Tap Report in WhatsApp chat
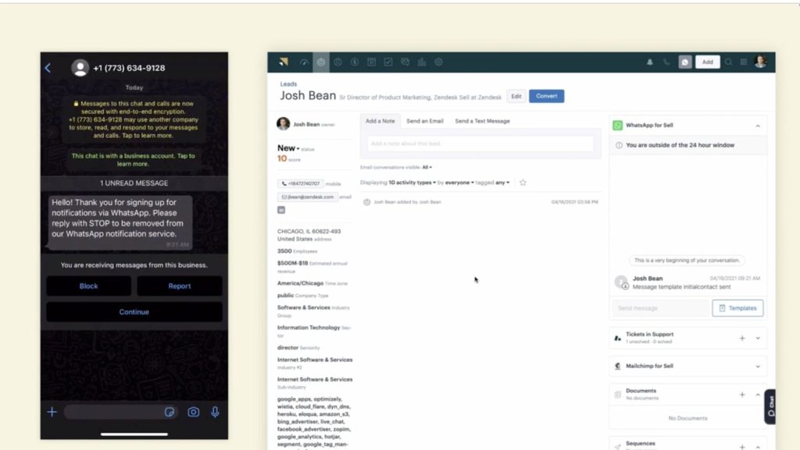The width and height of the screenshot is (800, 450). pos(180,286)
